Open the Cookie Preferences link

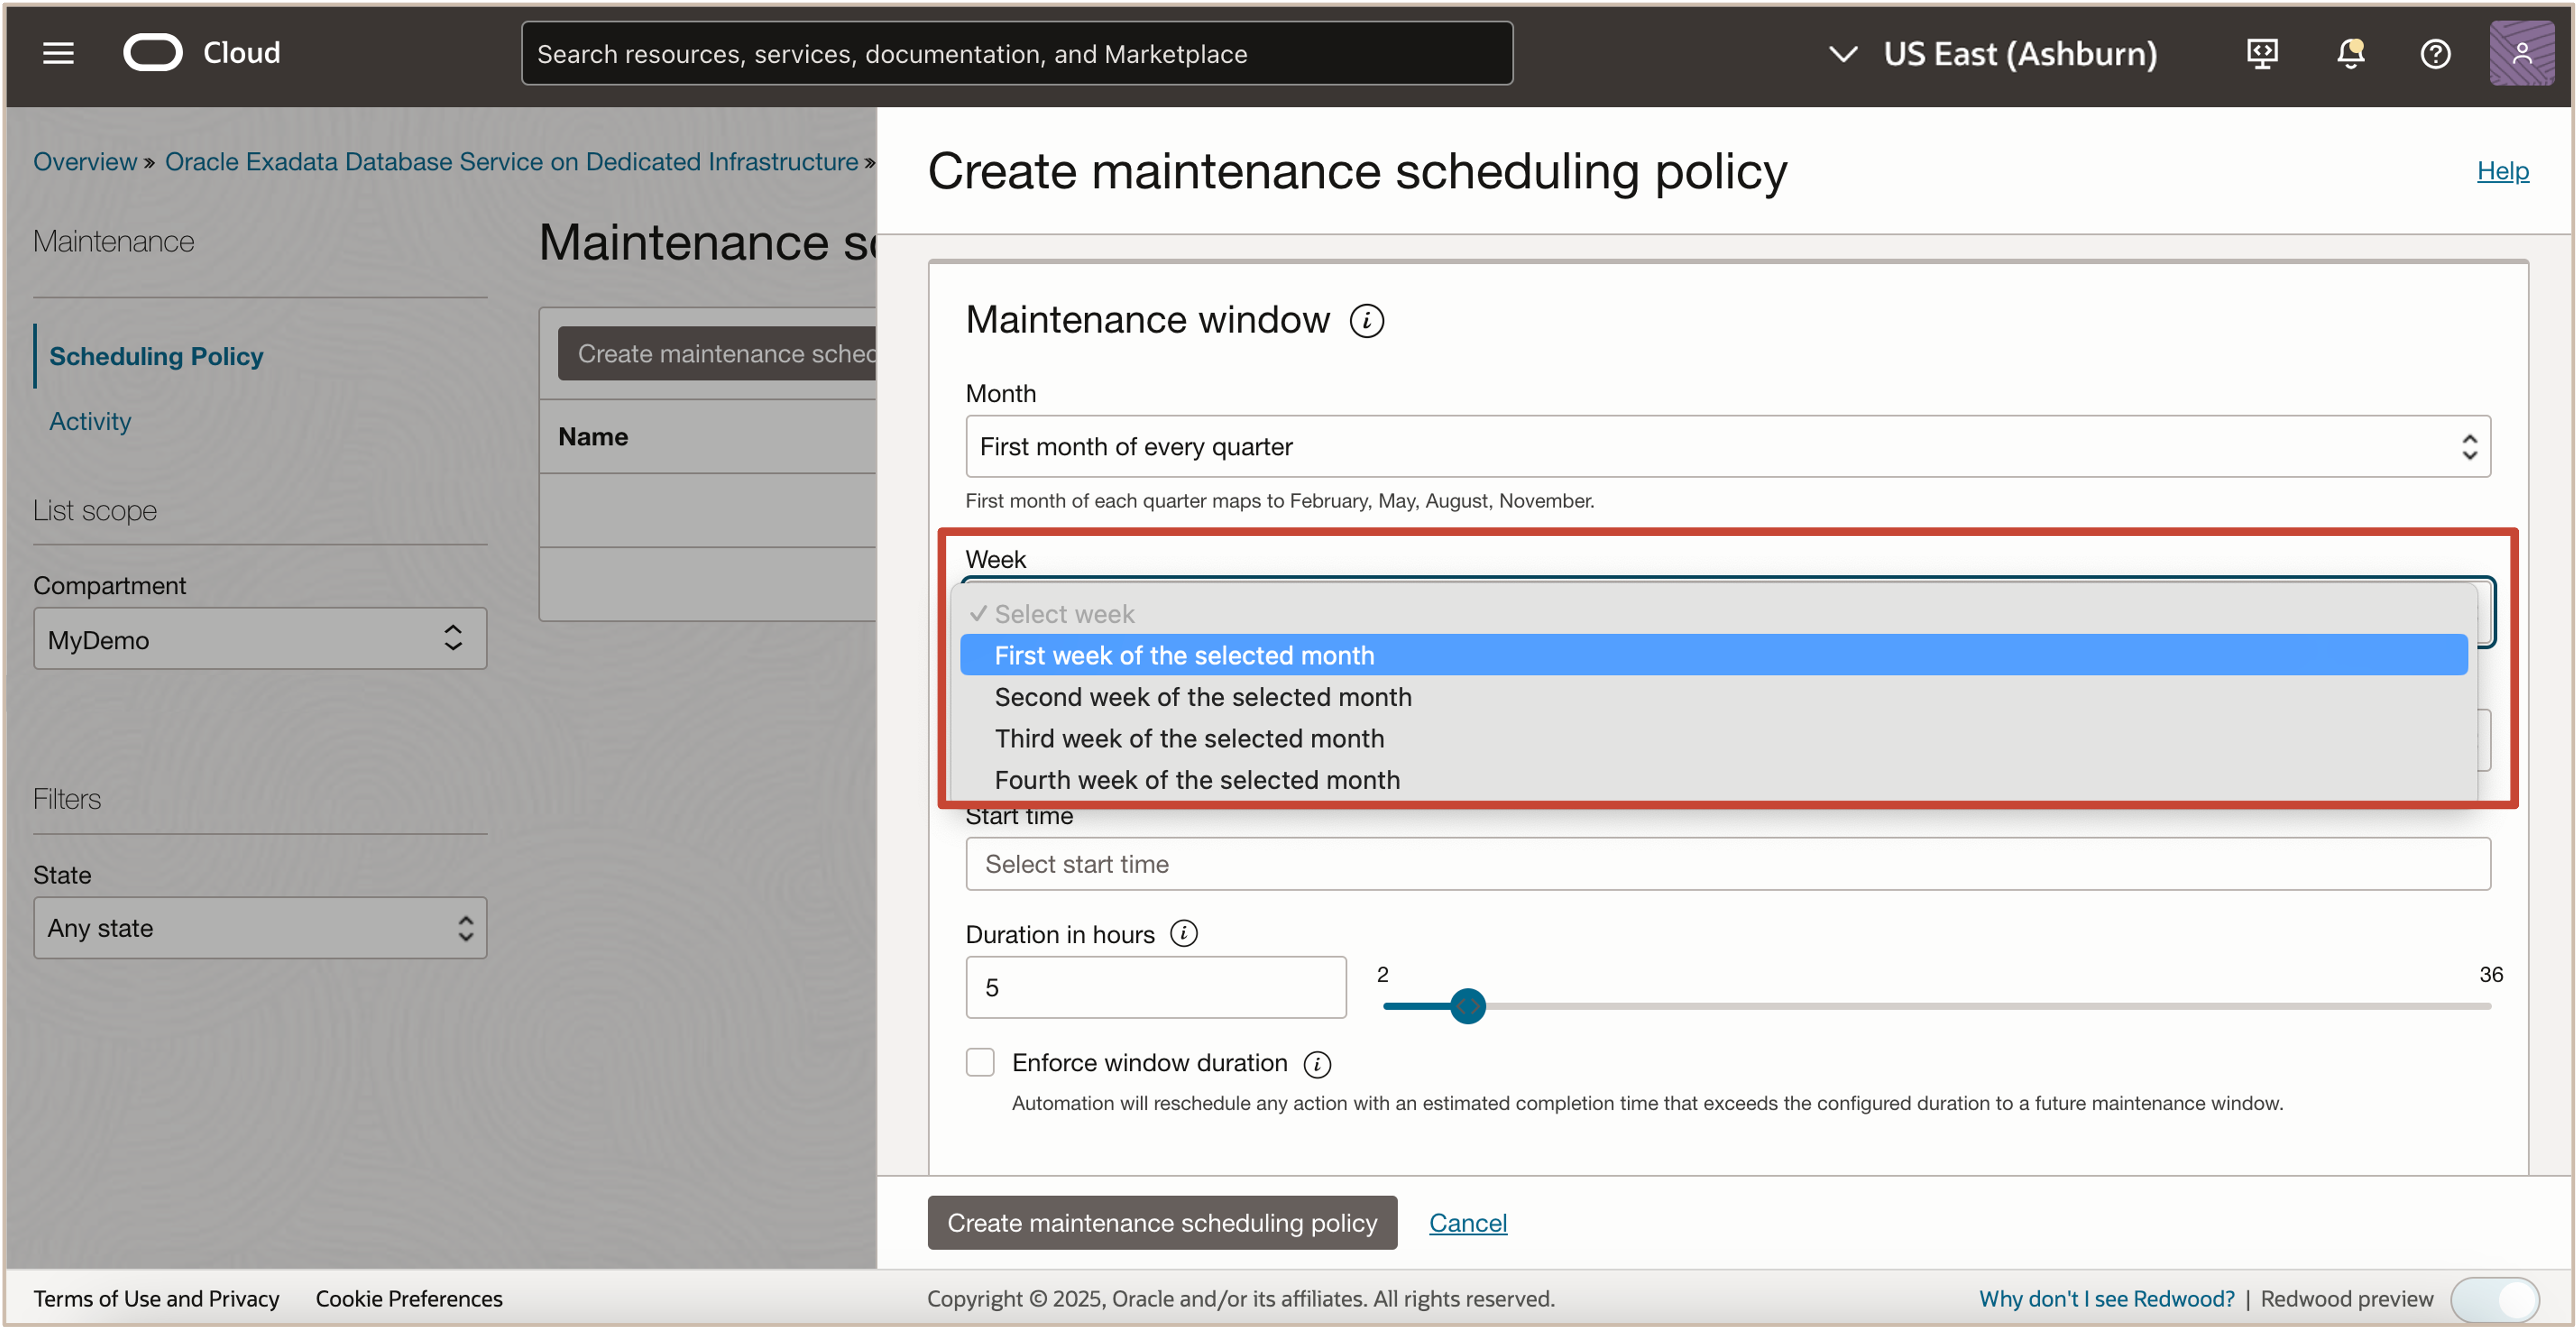[408, 1298]
